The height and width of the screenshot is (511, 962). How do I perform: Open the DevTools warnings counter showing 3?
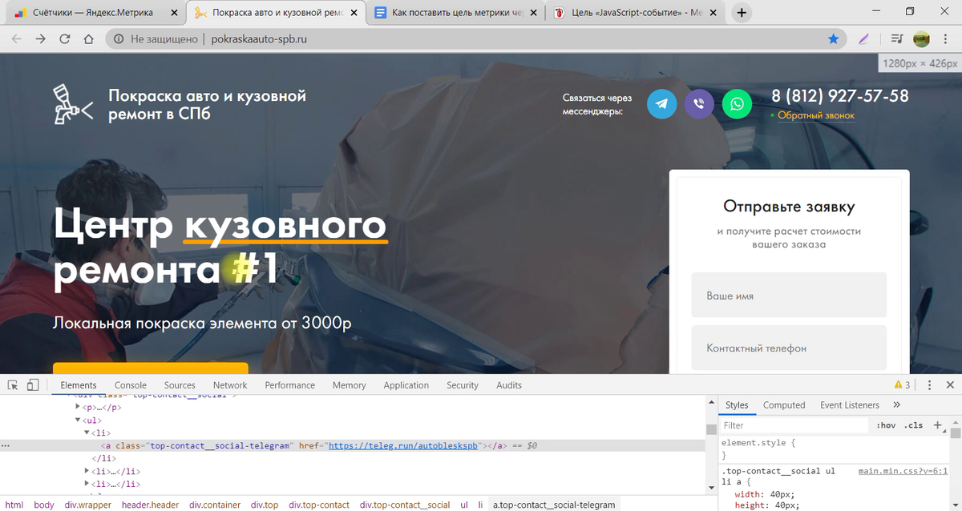(903, 384)
